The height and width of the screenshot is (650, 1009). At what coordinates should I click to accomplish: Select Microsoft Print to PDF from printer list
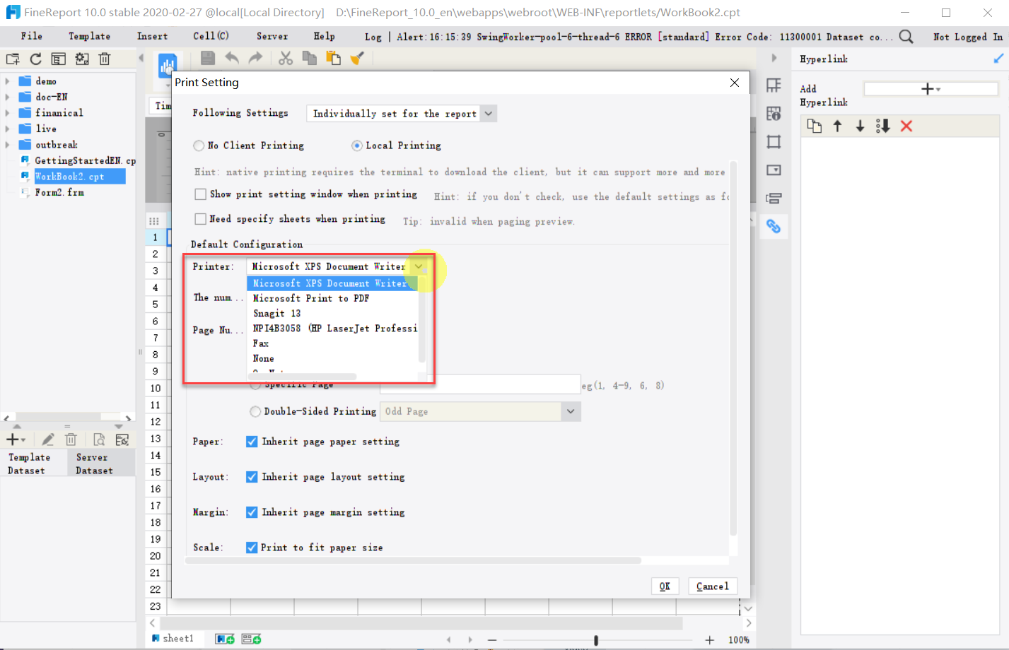311,298
